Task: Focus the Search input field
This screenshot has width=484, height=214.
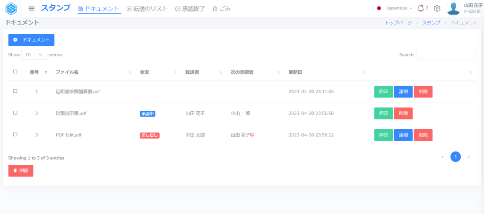Action: pos(446,55)
